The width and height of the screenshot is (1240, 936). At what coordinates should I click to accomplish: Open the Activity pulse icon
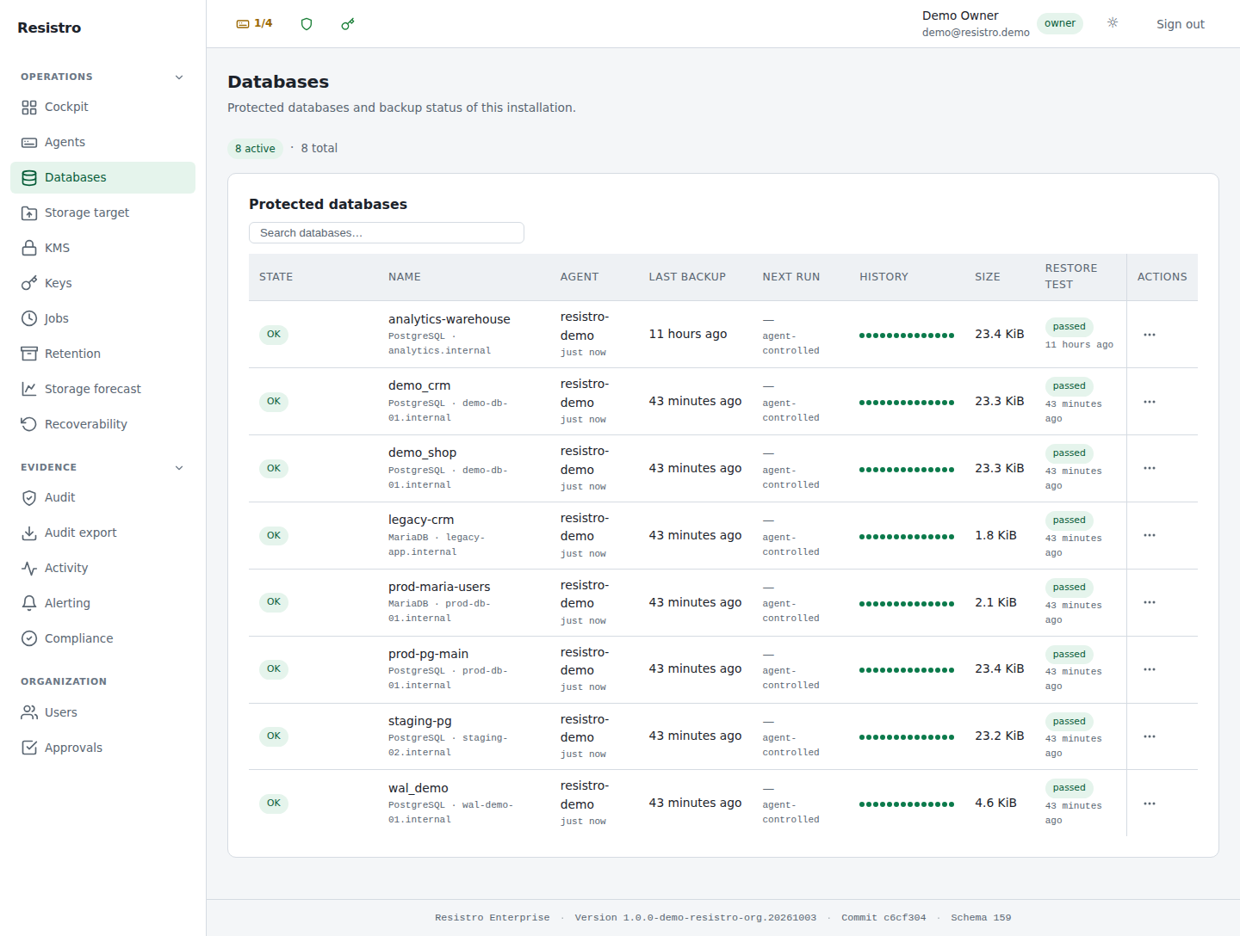(29, 569)
